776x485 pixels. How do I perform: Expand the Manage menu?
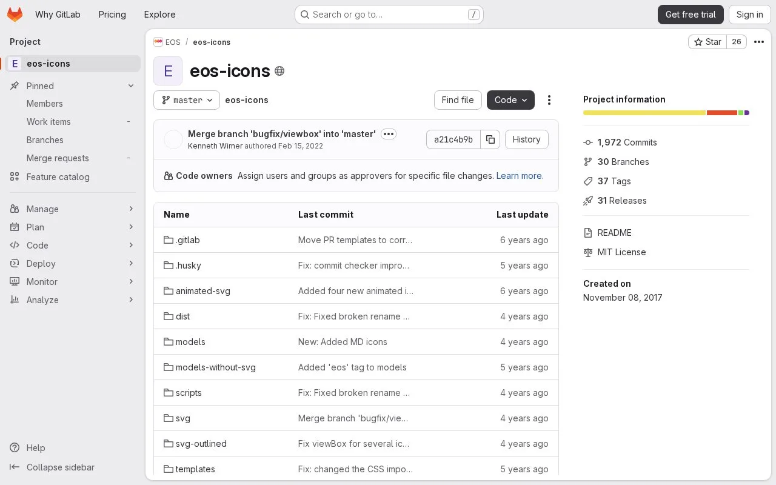click(x=73, y=209)
